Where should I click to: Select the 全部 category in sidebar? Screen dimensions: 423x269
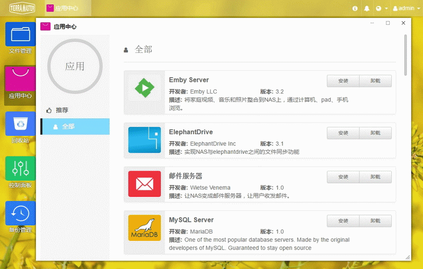pyautogui.click(x=75, y=126)
